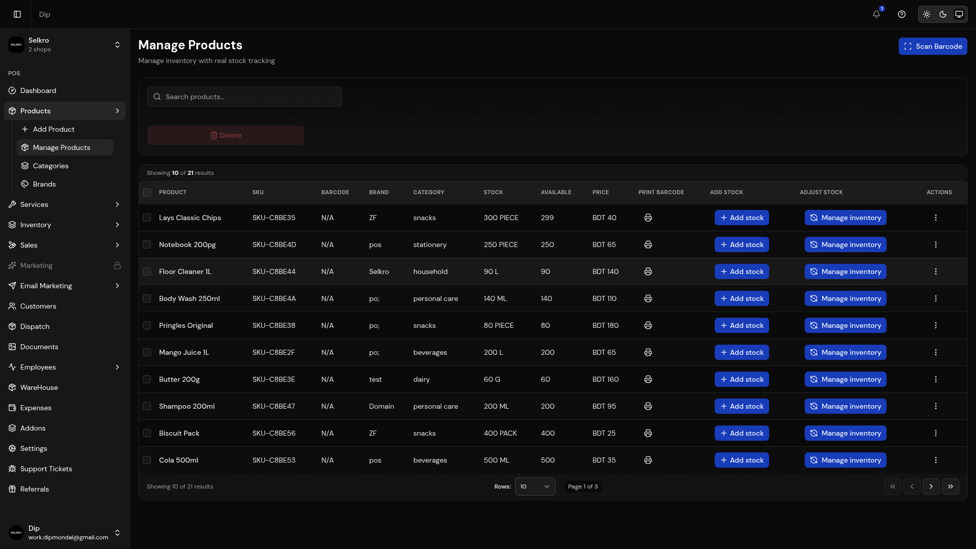This screenshot has height=549, width=976.
Task: Jump to last page double arrow
Action: point(951,486)
